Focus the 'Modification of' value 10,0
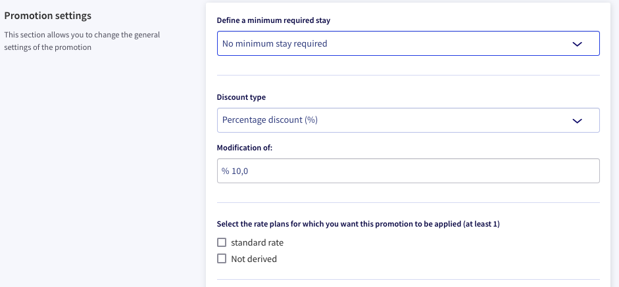619x287 pixels. pos(239,171)
